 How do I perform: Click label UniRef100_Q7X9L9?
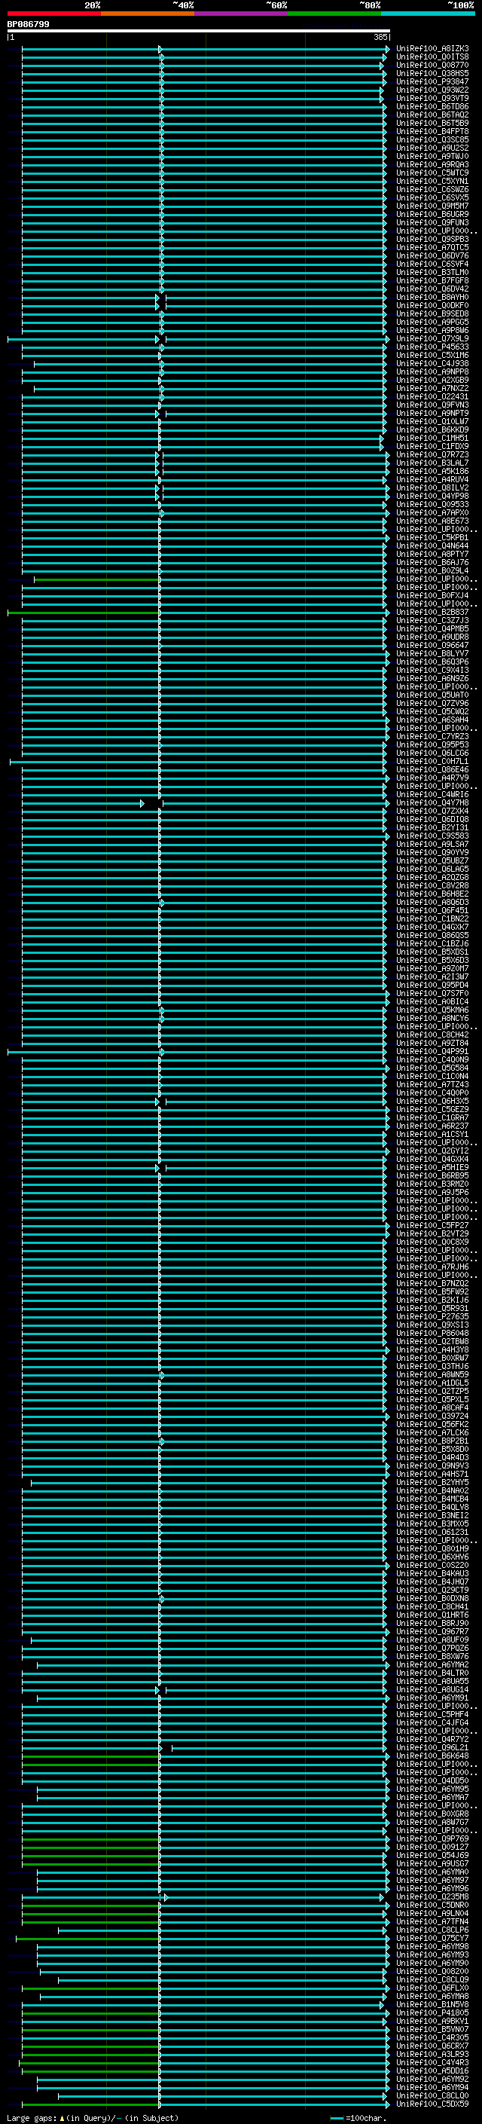click(x=432, y=339)
